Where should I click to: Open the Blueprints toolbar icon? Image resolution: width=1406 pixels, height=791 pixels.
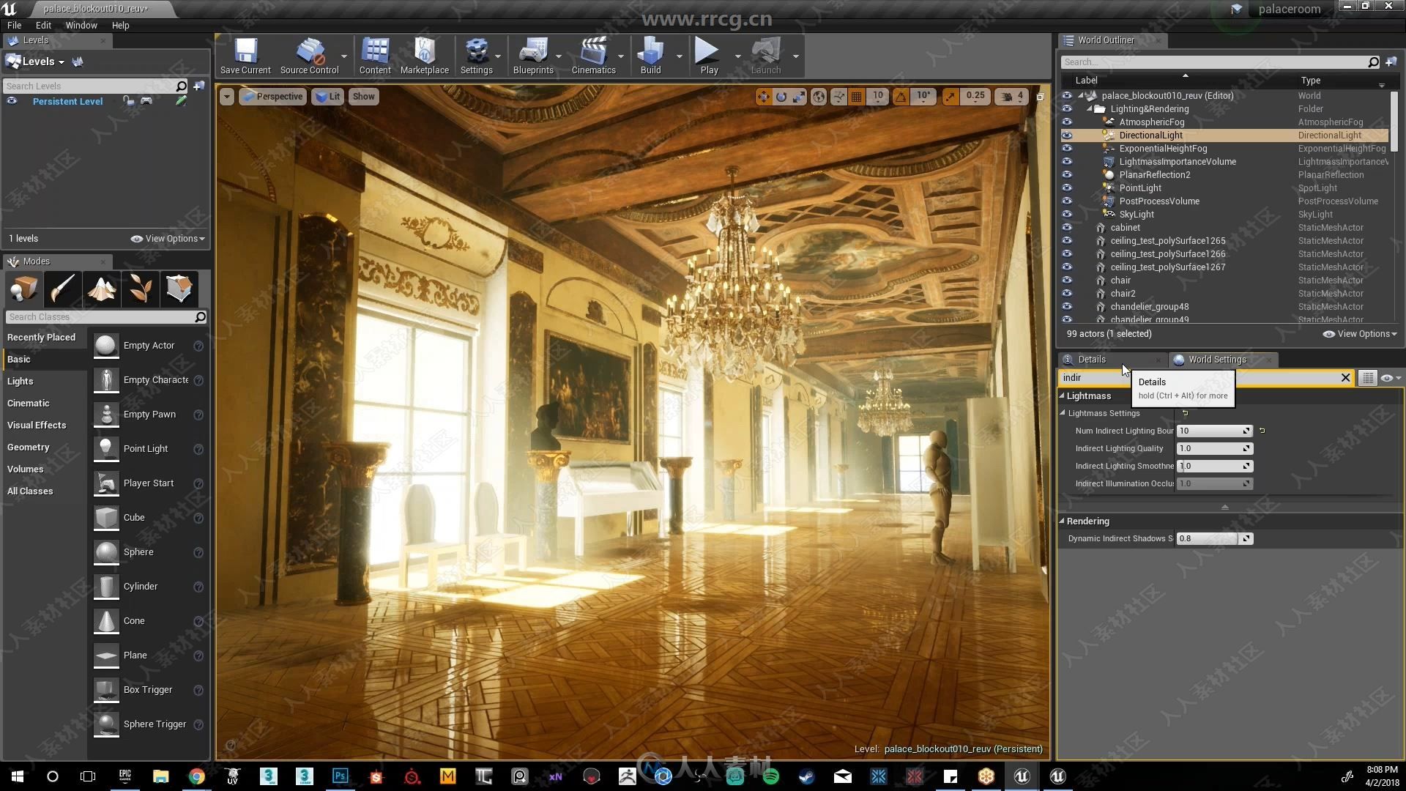pos(533,56)
